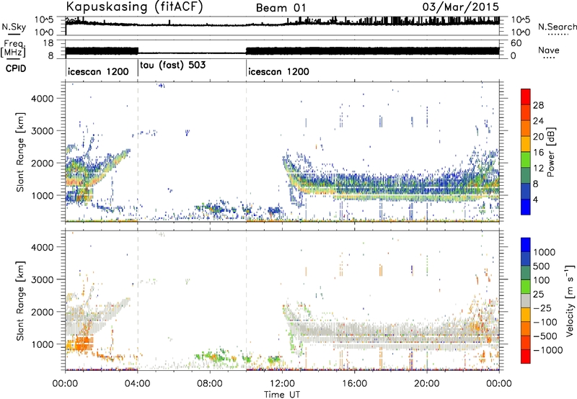Click the '2000' tick on velocity panel
Viewport: 577px width, 399px height.
[x=42, y=312]
